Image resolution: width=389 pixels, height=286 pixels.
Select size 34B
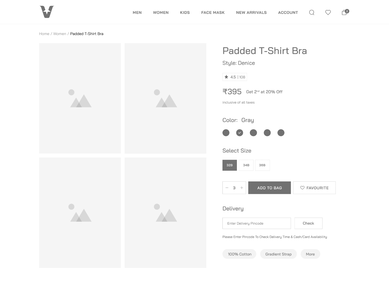coord(246,165)
